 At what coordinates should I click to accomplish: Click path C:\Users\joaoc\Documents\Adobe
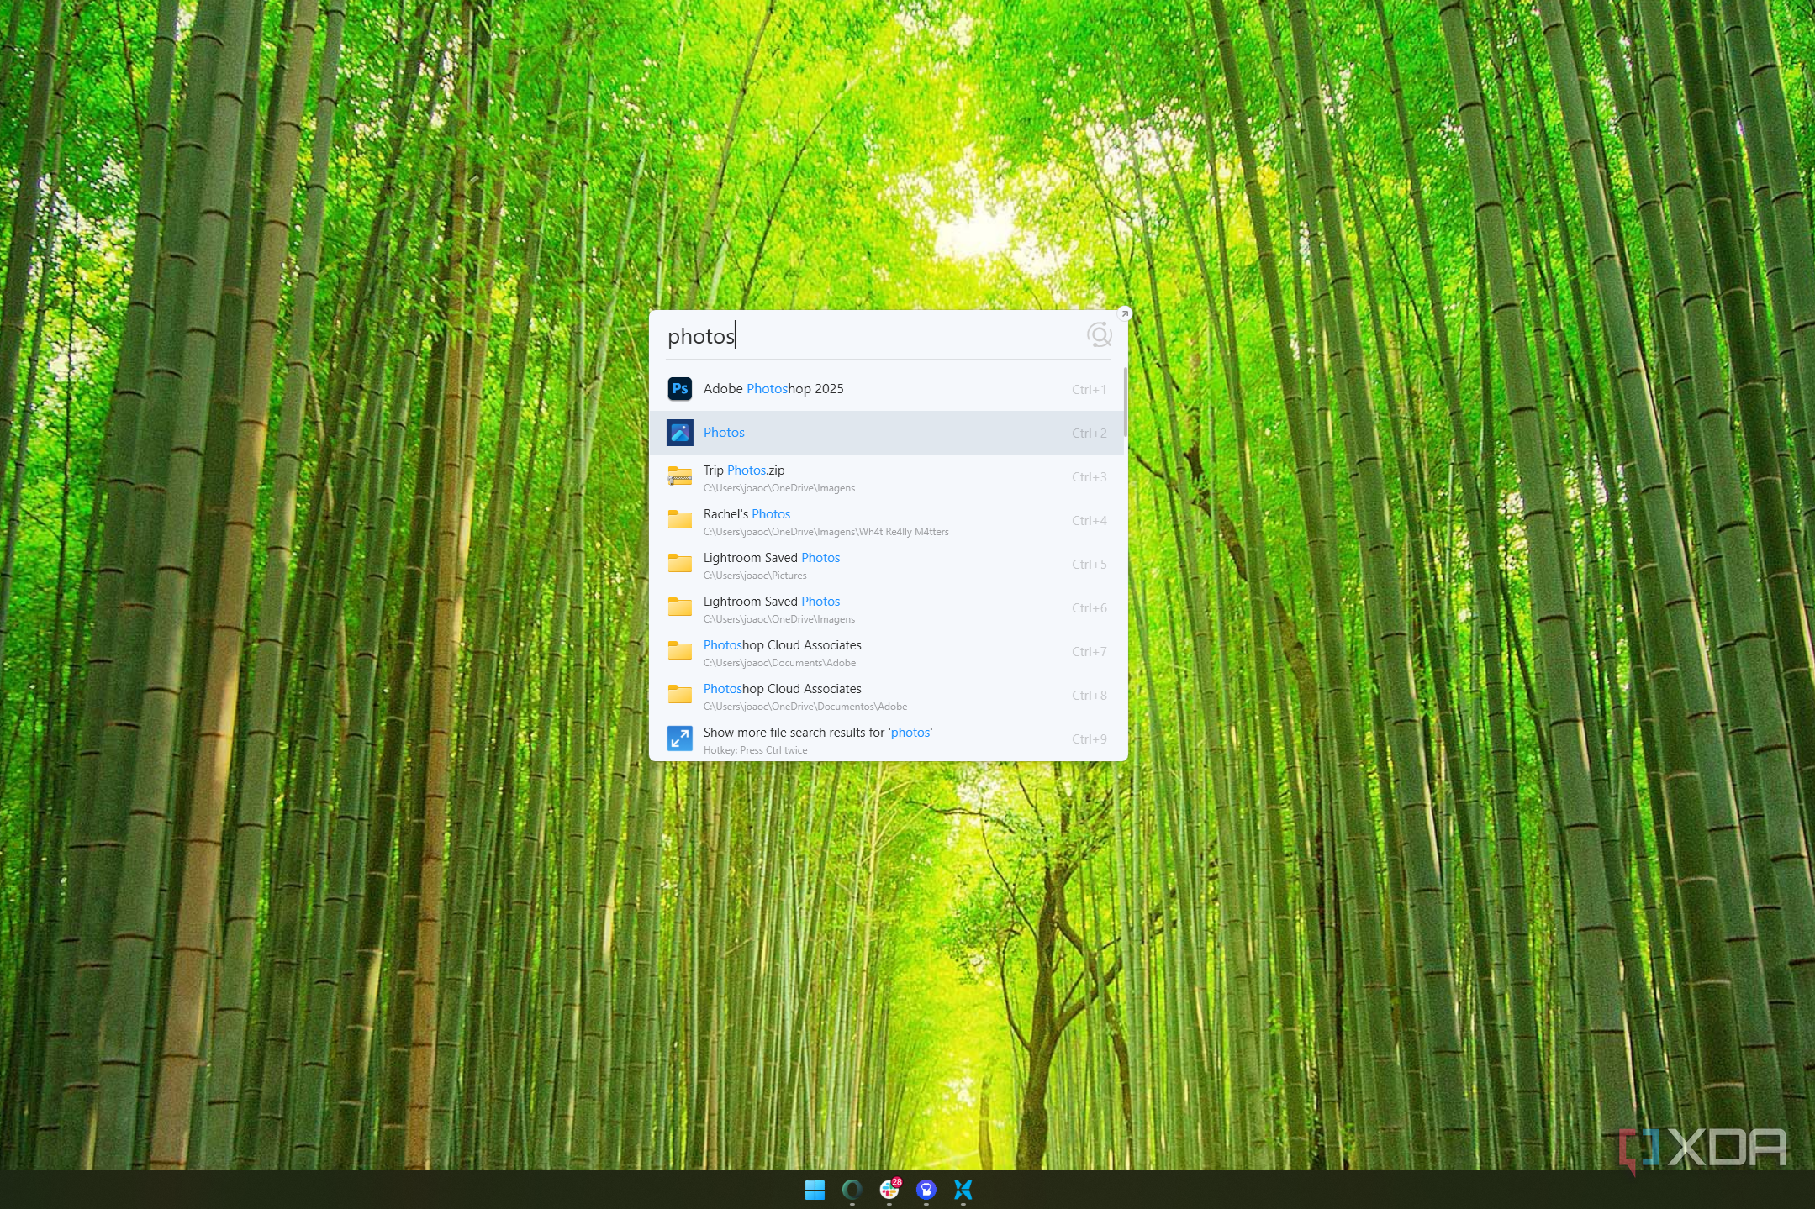pyautogui.click(x=779, y=663)
